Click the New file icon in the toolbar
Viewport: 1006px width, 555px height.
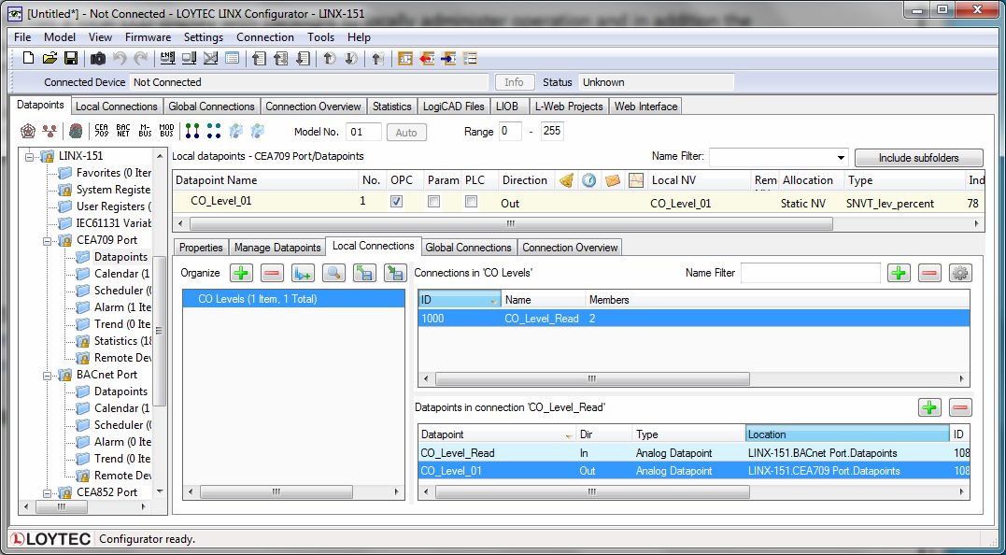(28, 58)
